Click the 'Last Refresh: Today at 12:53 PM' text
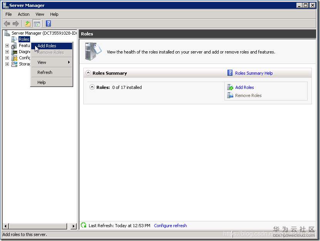 coord(119,226)
